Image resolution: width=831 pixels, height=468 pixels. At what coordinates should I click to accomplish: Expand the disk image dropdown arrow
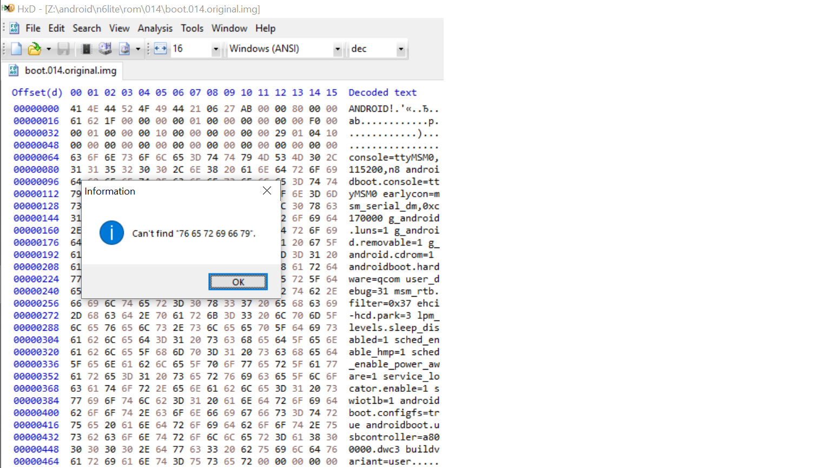click(x=138, y=49)
